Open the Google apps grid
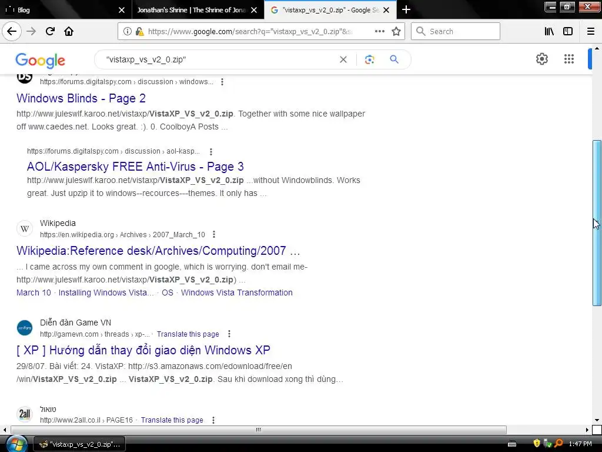This screenshot has width=602, height=452. point(569,59)
